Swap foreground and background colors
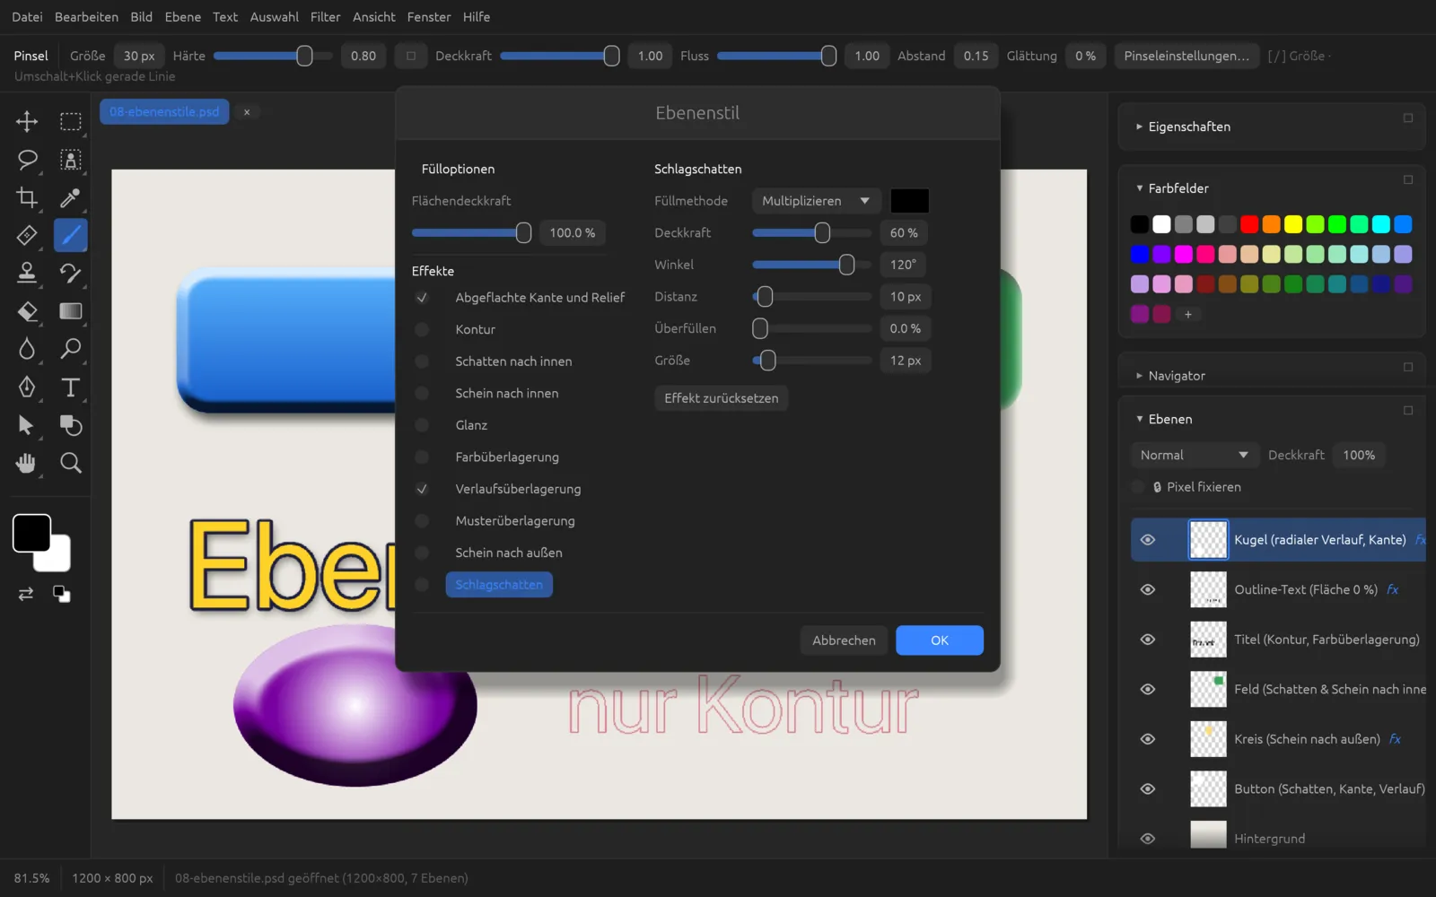 [26, 594]
